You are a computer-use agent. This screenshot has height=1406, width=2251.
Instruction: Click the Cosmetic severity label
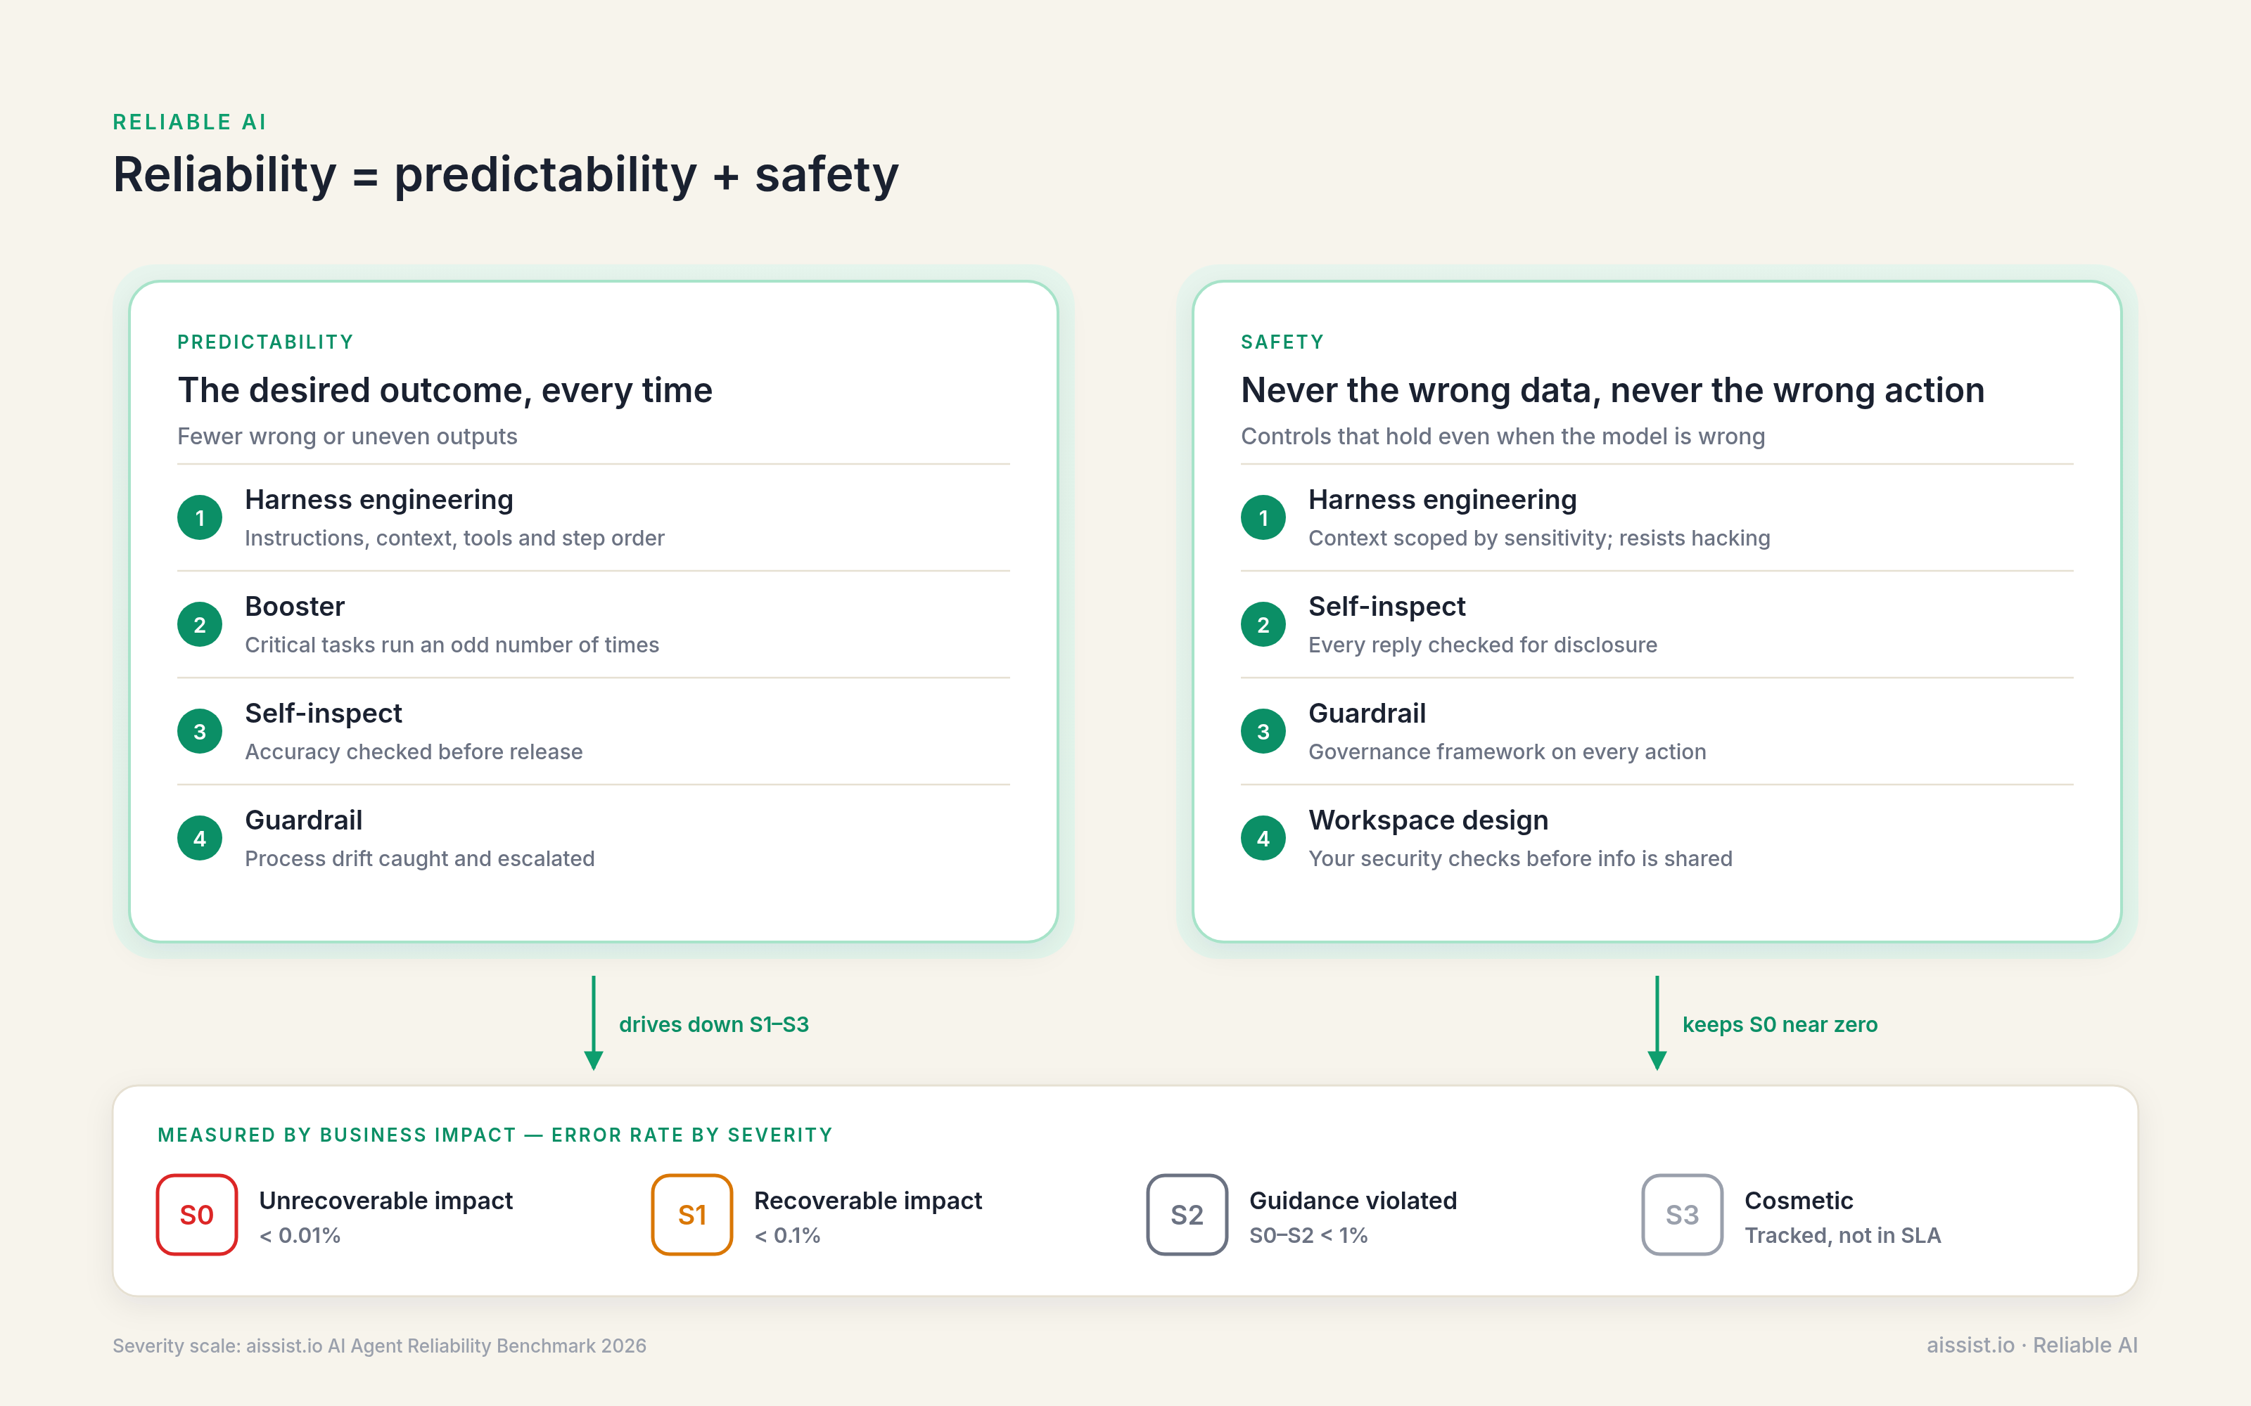click(1798, 1201)
